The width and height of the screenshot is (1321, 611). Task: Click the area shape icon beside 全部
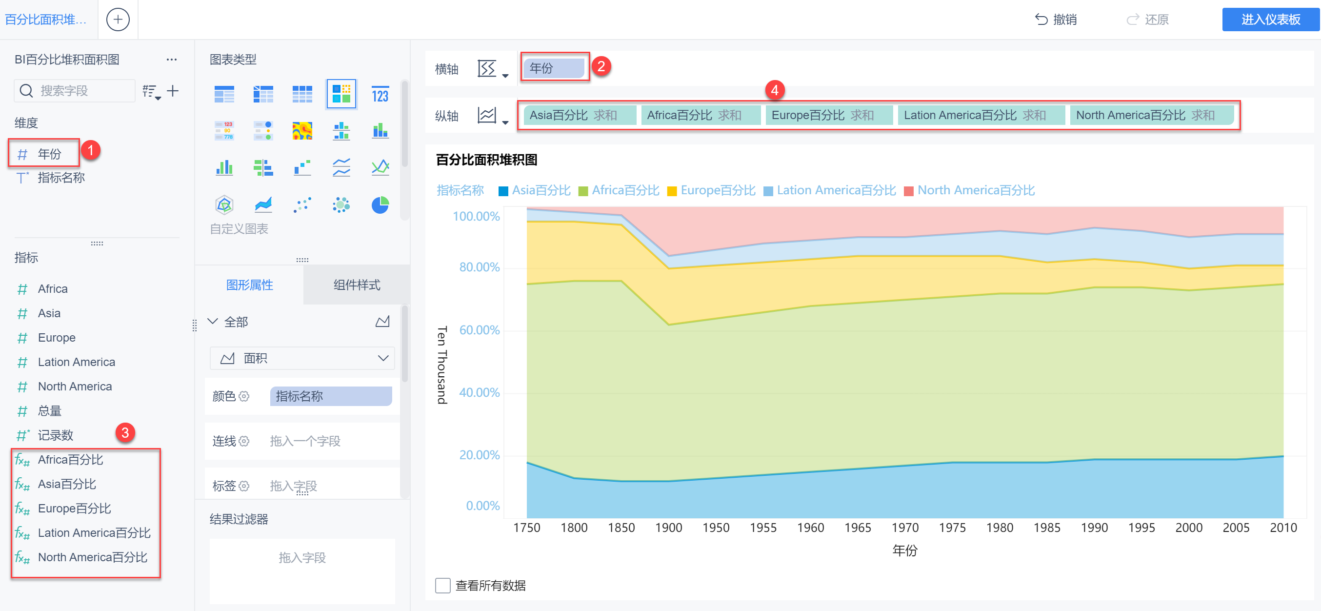(x=382, y=322)
